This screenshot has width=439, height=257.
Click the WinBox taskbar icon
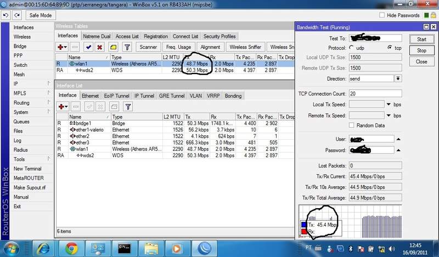[x=204, y=248]
